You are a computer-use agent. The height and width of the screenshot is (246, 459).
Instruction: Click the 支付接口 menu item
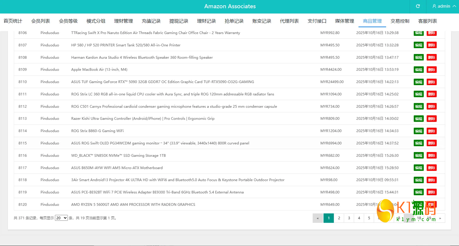click(x=317, y=21)
